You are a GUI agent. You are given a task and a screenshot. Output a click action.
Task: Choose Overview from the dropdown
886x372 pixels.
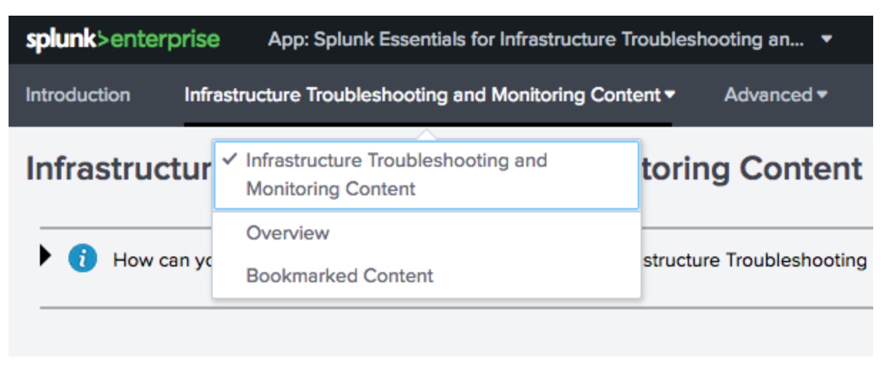coord(427,233)
